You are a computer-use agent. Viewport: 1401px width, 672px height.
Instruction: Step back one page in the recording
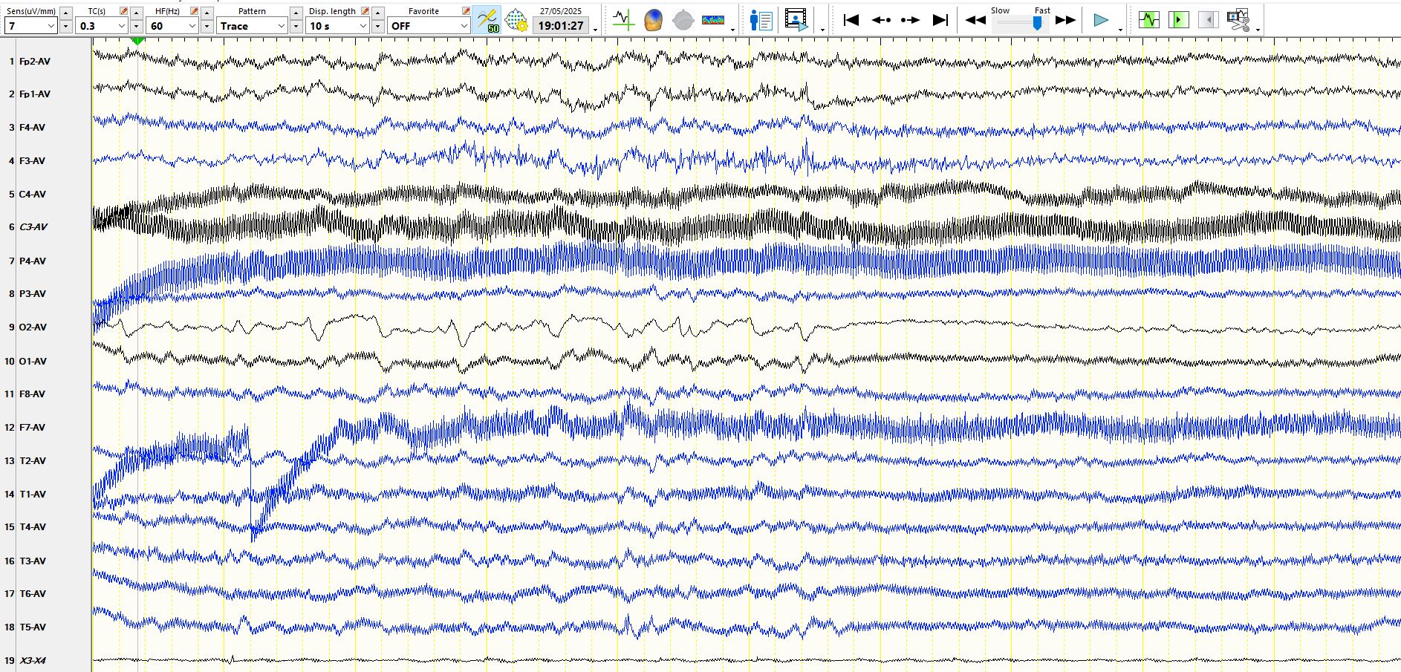pos(881,20)
